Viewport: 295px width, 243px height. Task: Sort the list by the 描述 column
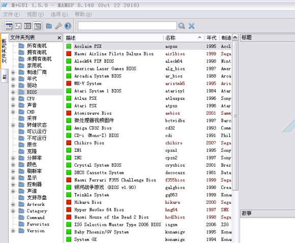pos(113,38)
